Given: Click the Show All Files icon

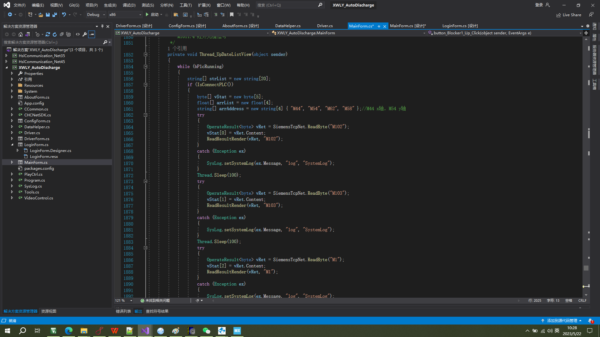Looking at the screenshot, I should click(68, 34).
